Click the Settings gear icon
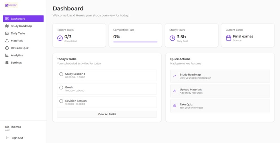Viewport: 280px width, 143px height. pyautogui.click(x=7, y=63)
